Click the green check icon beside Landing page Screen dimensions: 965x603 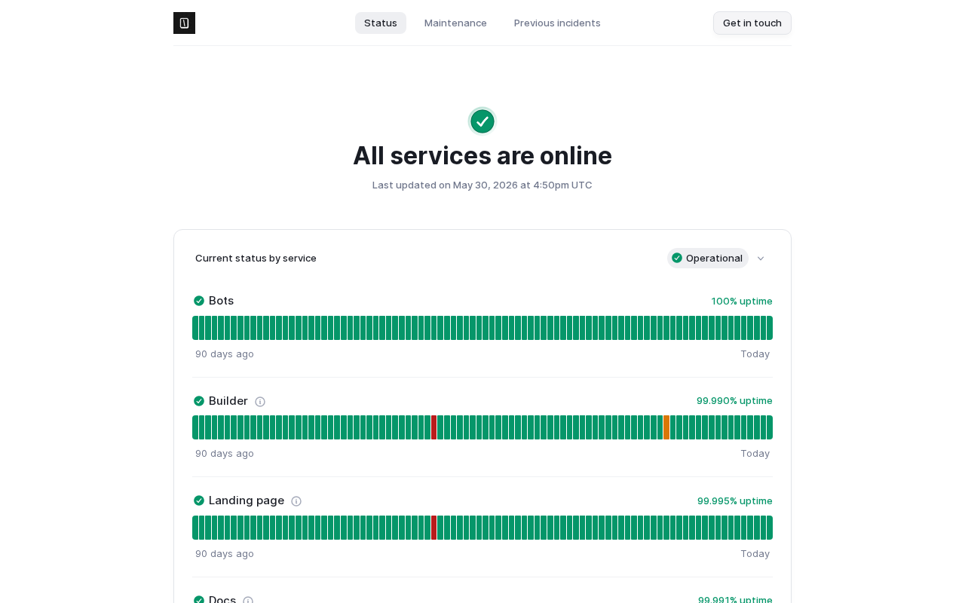pyautogui.click(x=199, y=500)
